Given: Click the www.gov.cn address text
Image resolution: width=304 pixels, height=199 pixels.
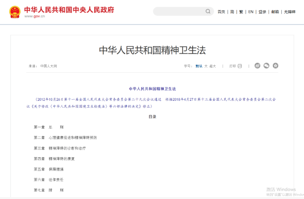Looking at the screenshot, I should 35,16.
